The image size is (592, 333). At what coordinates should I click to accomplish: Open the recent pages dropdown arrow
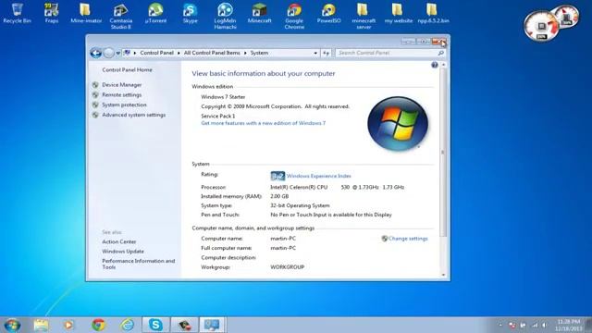point(117,54)
